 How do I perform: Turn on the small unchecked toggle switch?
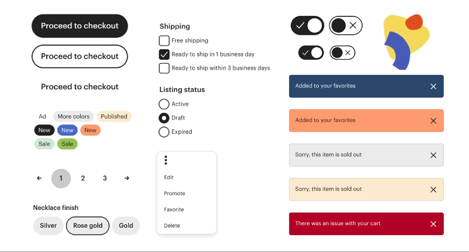point(342,53)
